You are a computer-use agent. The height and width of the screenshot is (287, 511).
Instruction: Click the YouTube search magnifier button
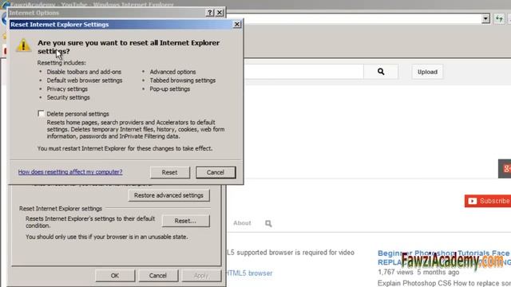tap(381, 72)
